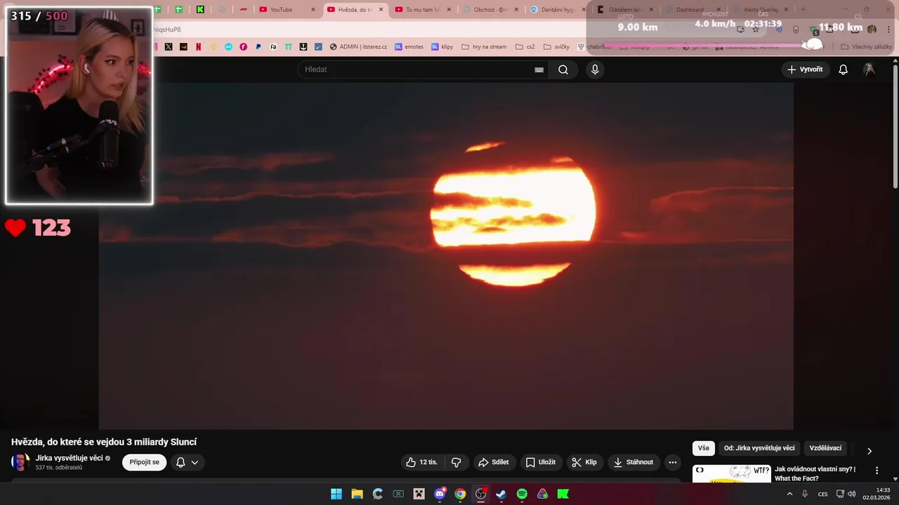Click the video player showing the sun
Image resolution: width=899 pixels, height=505 pixels.
446,256
